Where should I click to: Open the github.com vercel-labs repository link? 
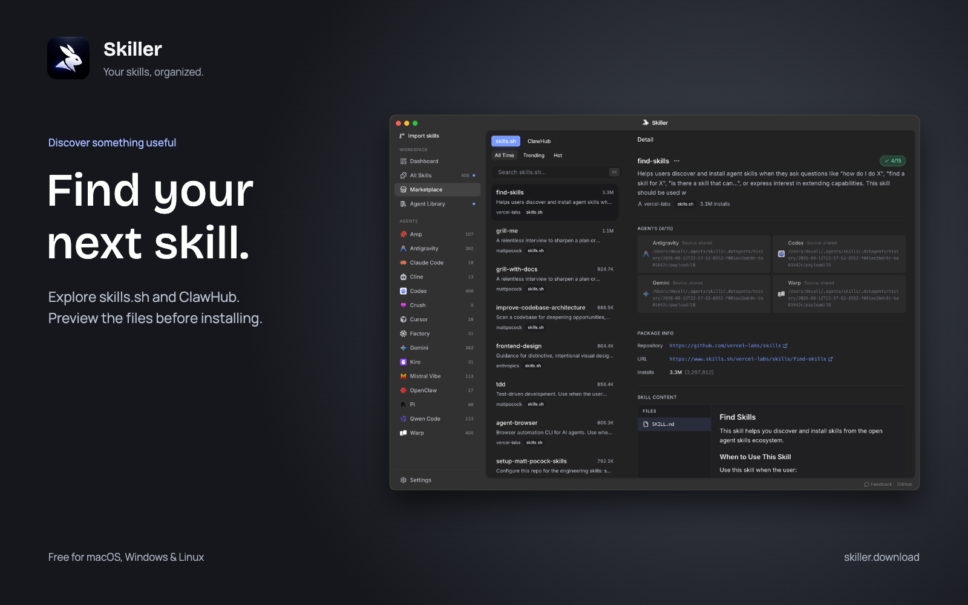click(728, 346)
